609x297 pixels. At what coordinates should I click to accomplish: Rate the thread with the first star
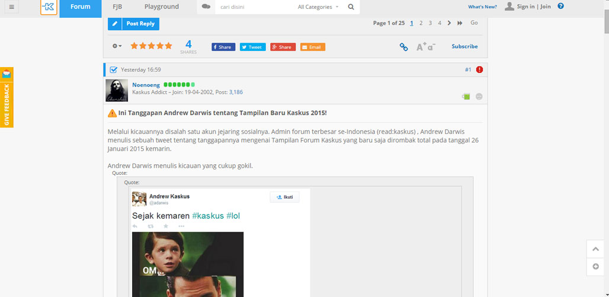tap(134, 46)
